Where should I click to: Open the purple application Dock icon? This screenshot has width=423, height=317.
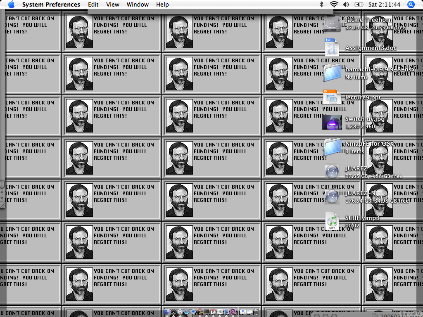coord(233,312)
